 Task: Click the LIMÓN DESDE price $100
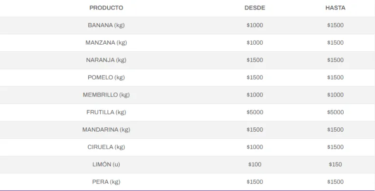(x=254, y=164)
